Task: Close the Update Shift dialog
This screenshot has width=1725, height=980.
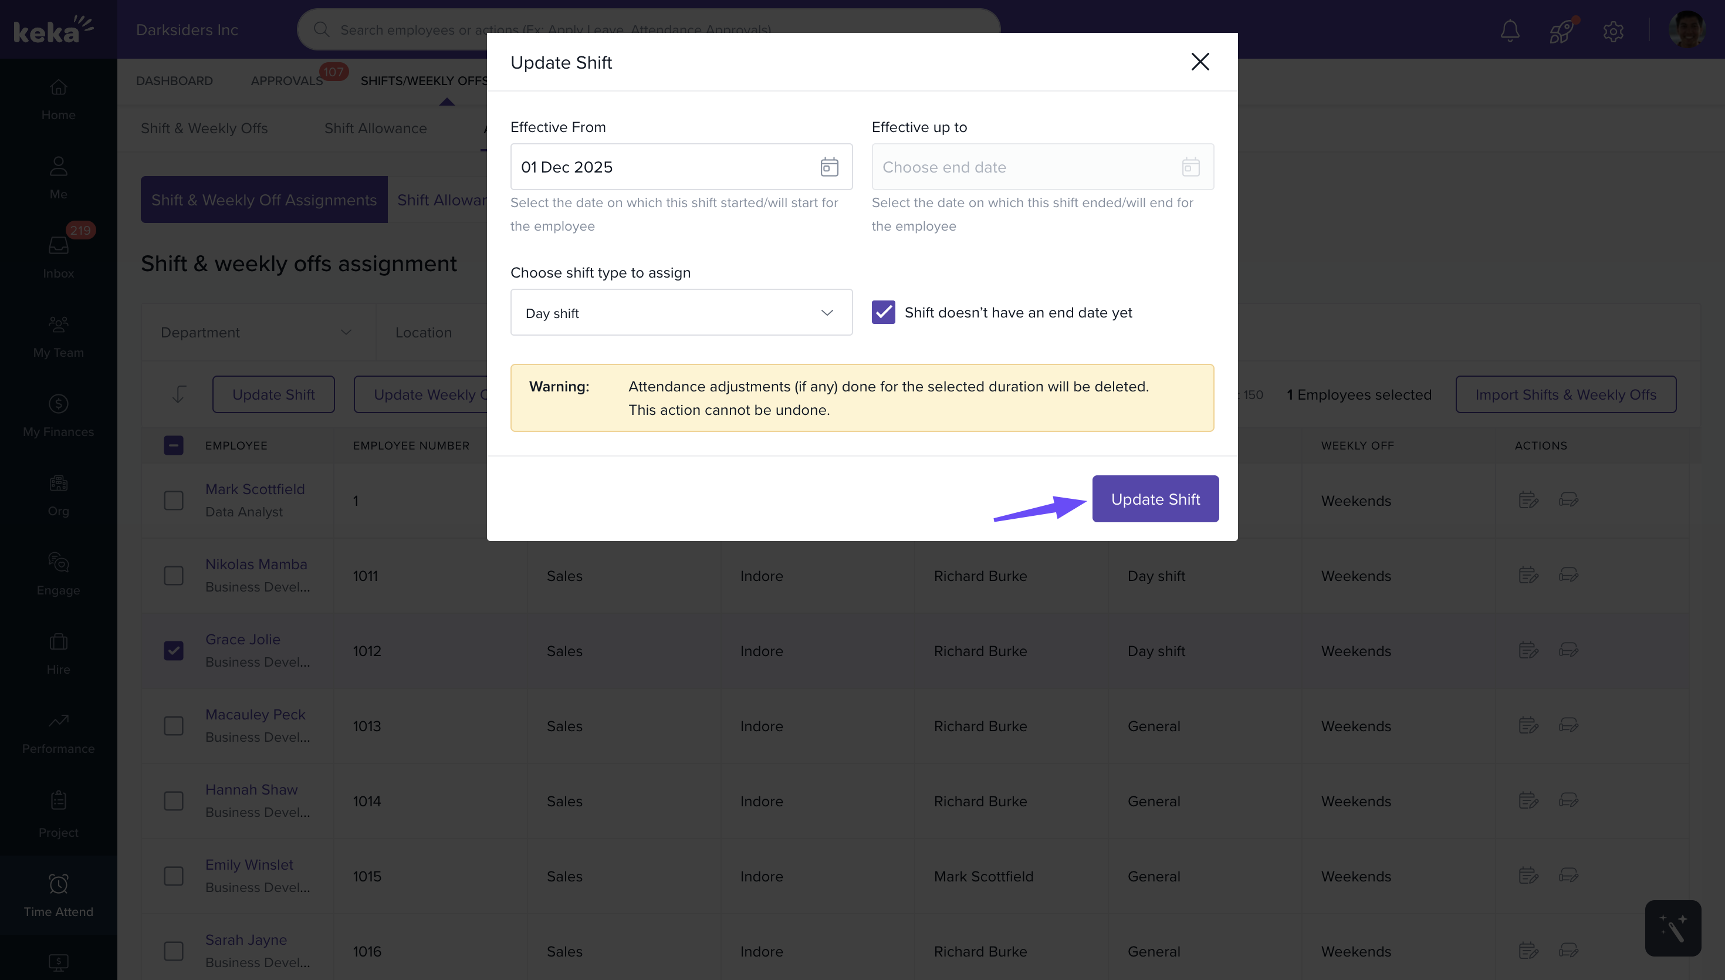Action: [1199, 62]
